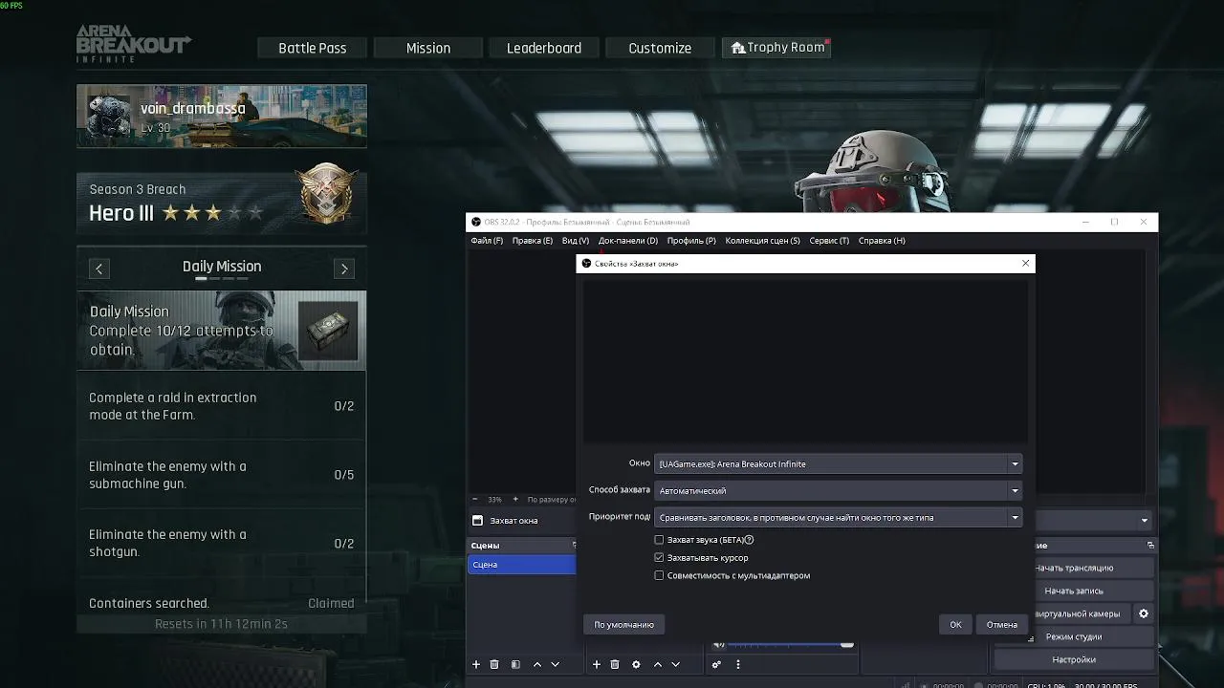This screenshot has height=688, width=1224.
Task: Click help icon beside Захват звука (БЕТА)
Action: pos(749,540)
